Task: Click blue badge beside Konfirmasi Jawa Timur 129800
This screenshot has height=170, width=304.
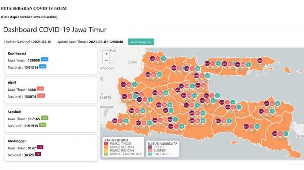Action: pos(45,60)
